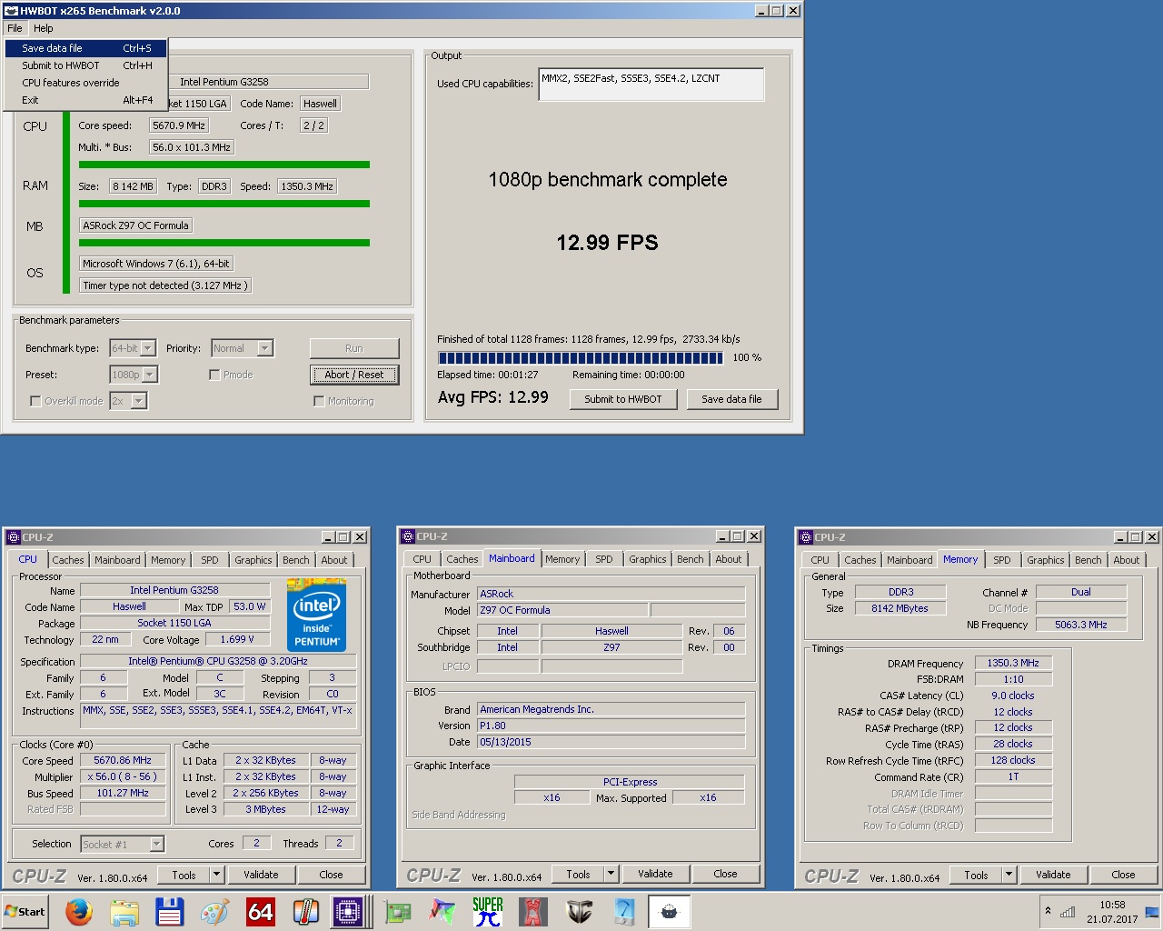
Task: Select CPU features override menu entry
Action: [x=85, y=83]
